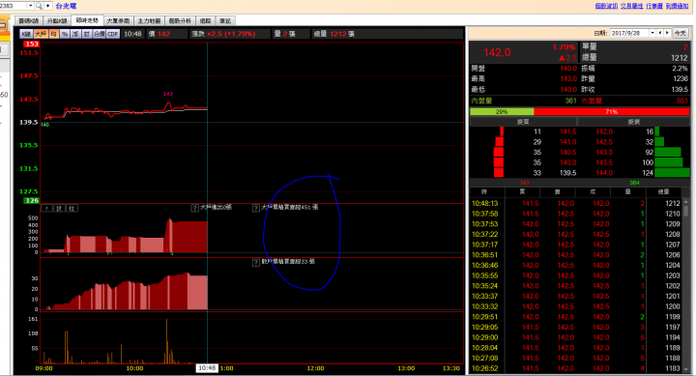Click the 總量 1212 張 readout in toolbar
The height and width of the screenshot is (376, 696).
334,34
